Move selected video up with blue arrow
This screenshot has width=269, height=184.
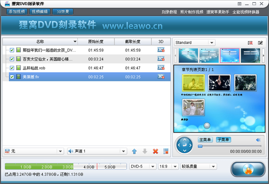pos(134,151)
